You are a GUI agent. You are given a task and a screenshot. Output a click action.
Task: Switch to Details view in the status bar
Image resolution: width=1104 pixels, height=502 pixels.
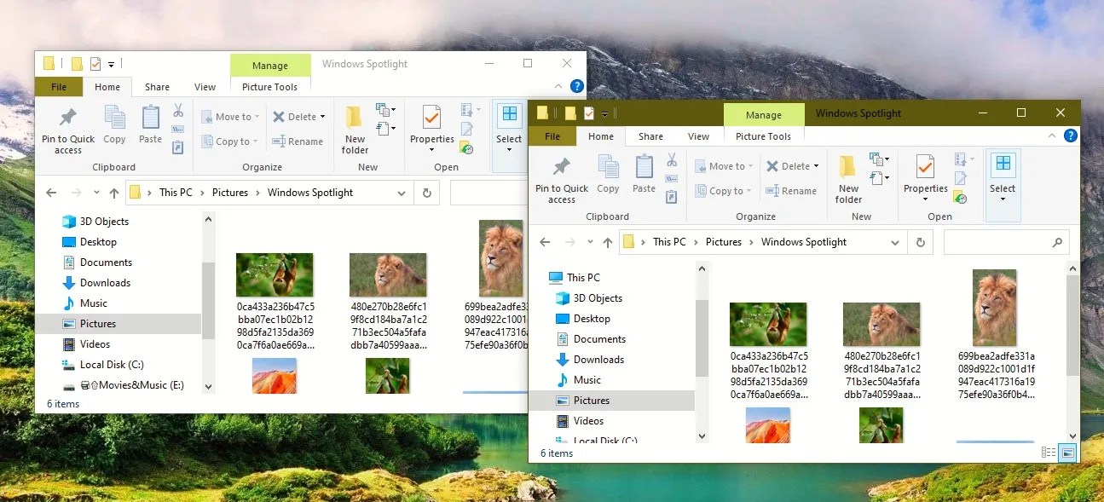1049,453
